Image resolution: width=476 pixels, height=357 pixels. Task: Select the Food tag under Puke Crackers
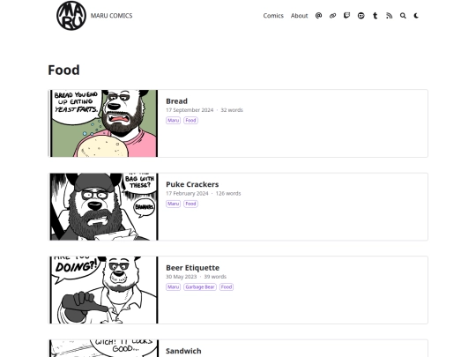pos(190,204)
